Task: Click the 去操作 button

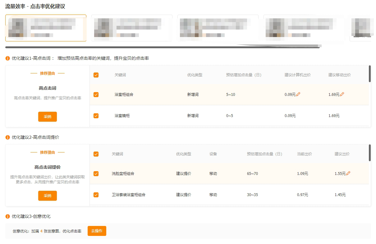Action: (97, 231)
